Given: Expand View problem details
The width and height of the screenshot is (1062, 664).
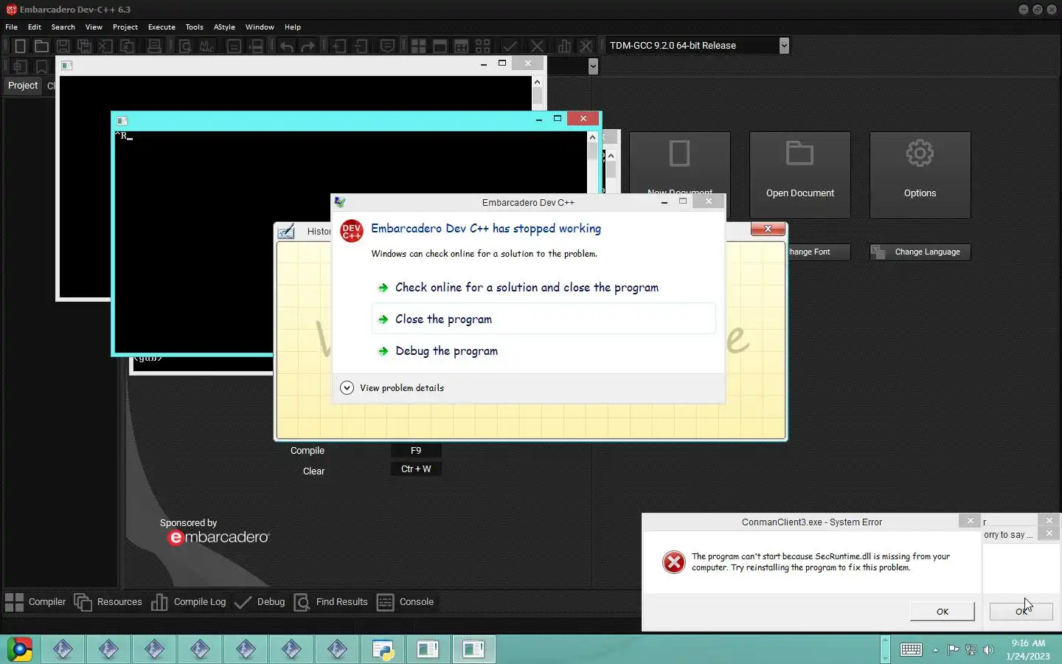Looking at the screenshot, I should (392, 388).
